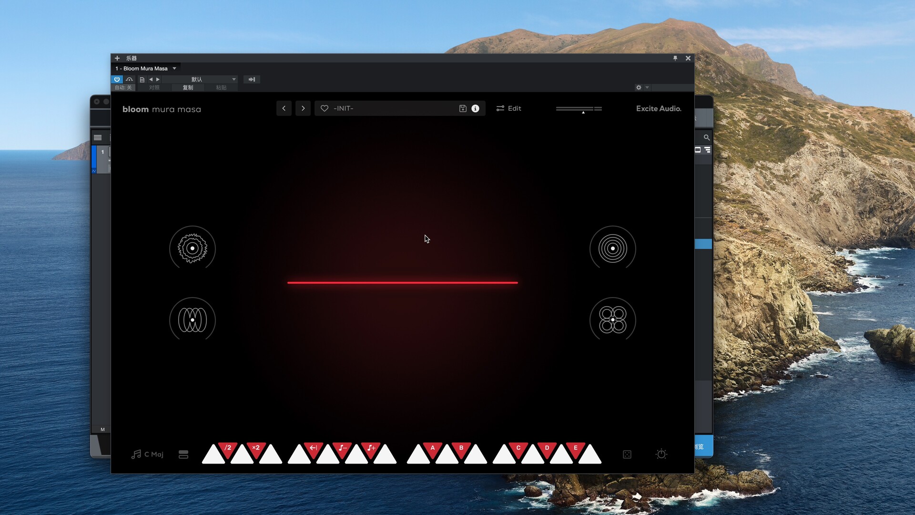Toggle the top-right concentric circles engine
Image resolution: width=915 pixels, height=515 pixels.
(613, 248)
